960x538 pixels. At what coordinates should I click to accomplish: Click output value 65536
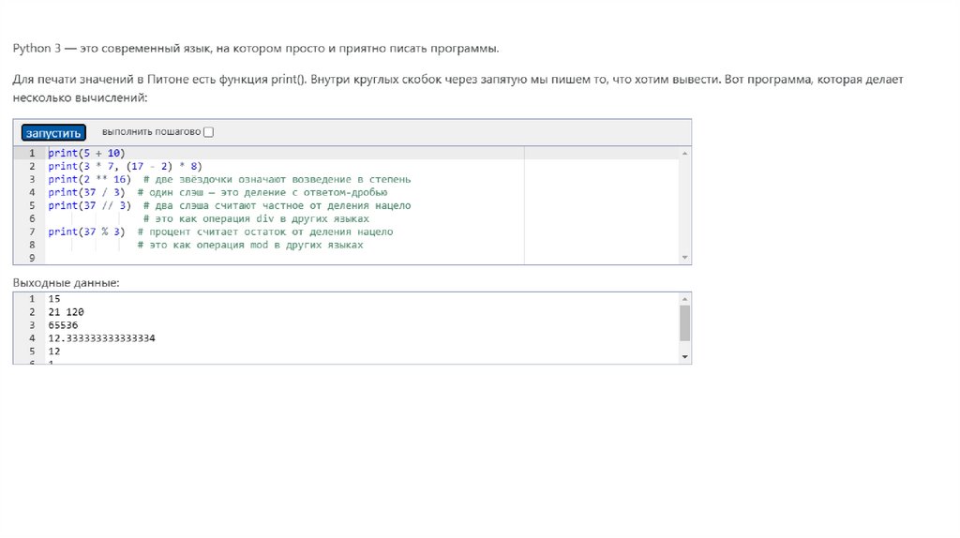(63, 325)
